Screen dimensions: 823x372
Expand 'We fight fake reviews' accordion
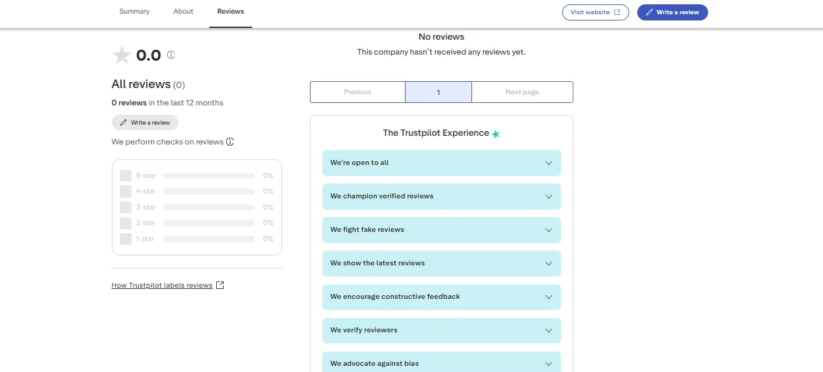pyautogui.click(x=442, y=230)
